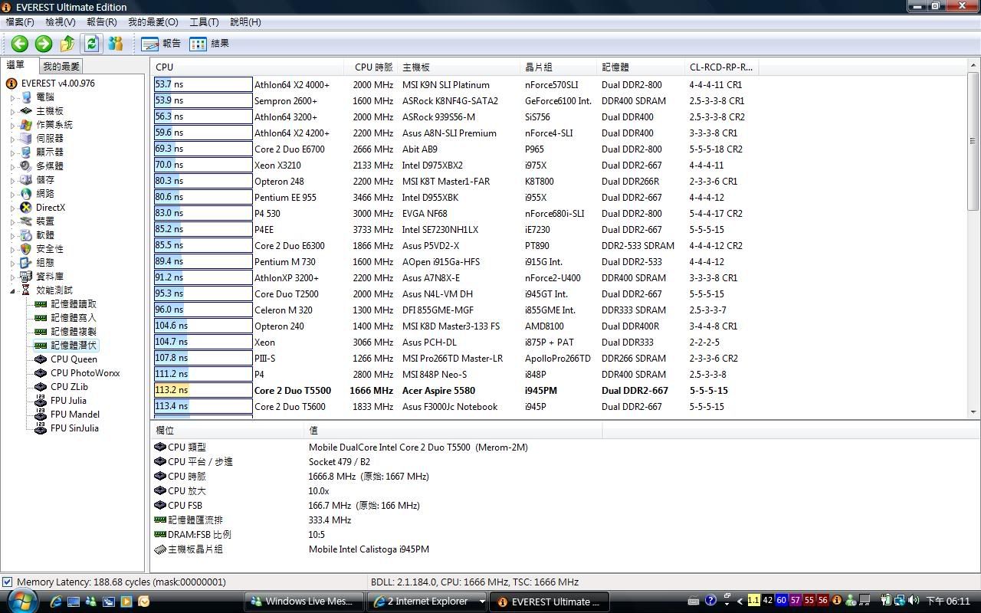Select the highlighted 113.2 ns result bar
Image resolution: width=981 pixels, height=613 pixels.
coord(203,390)
